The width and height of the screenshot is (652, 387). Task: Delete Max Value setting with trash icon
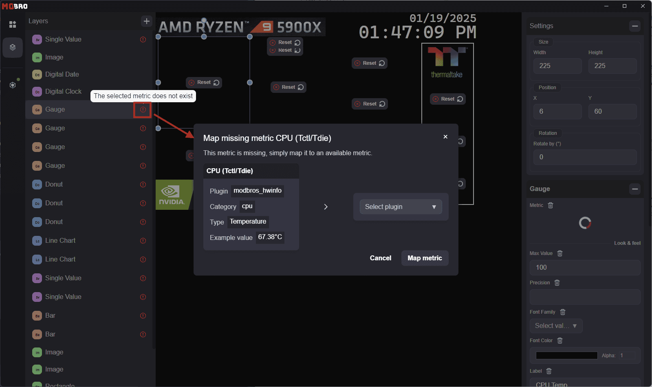[x=560, y=253]
